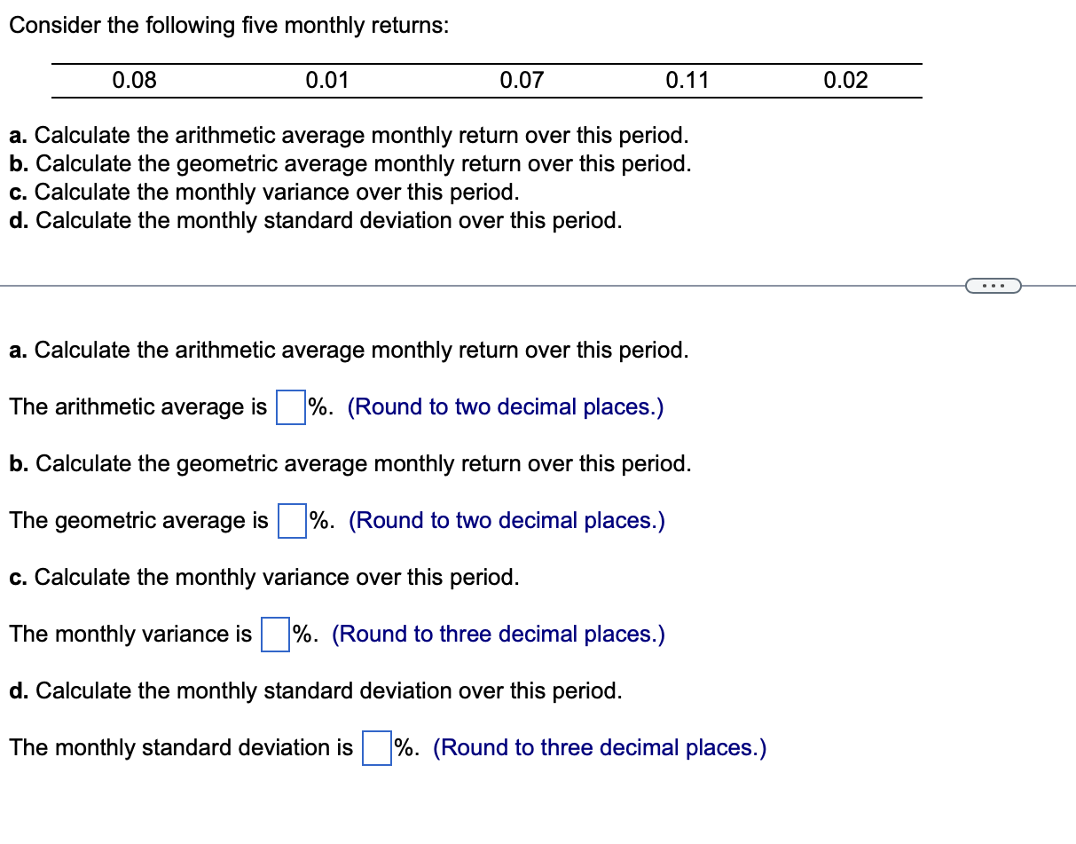This screenshot has height=844, width=1076.
Task: Click the returns table header rule
Action: (488, 63)
